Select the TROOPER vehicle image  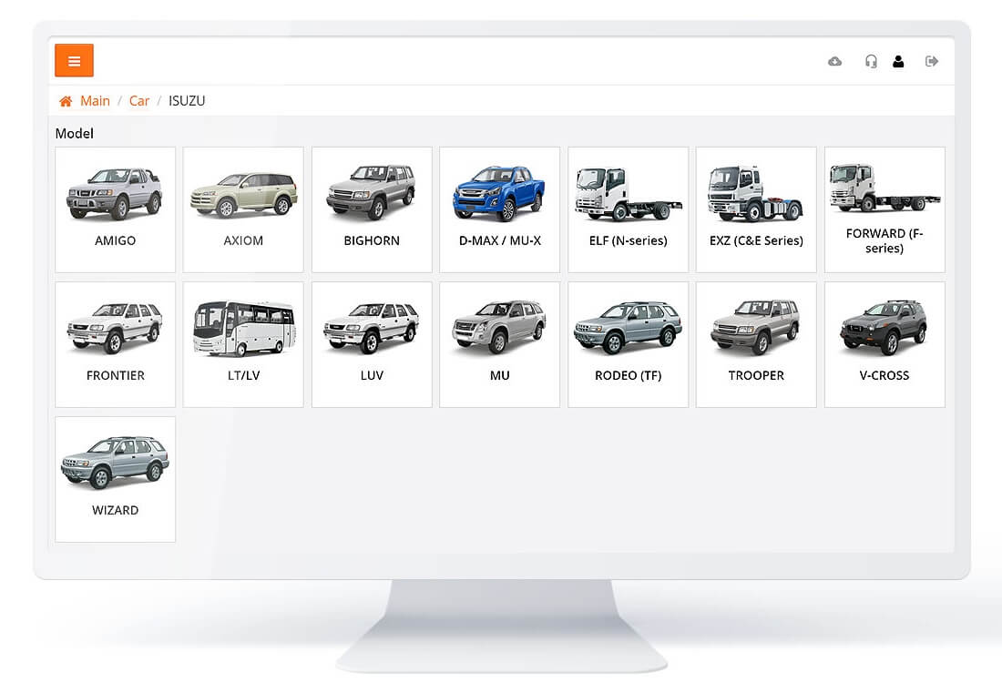(755, 327)
